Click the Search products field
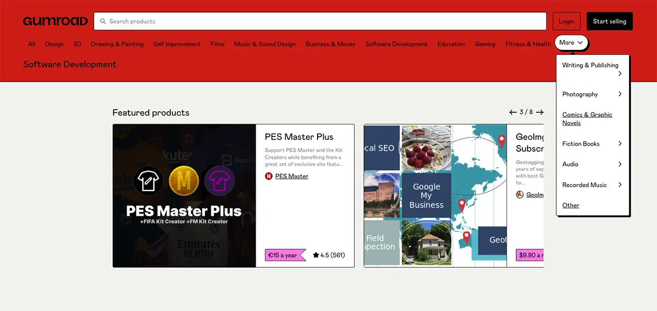Image resolution: width=657 pixels, height=311 pixels. click(323, 21)
